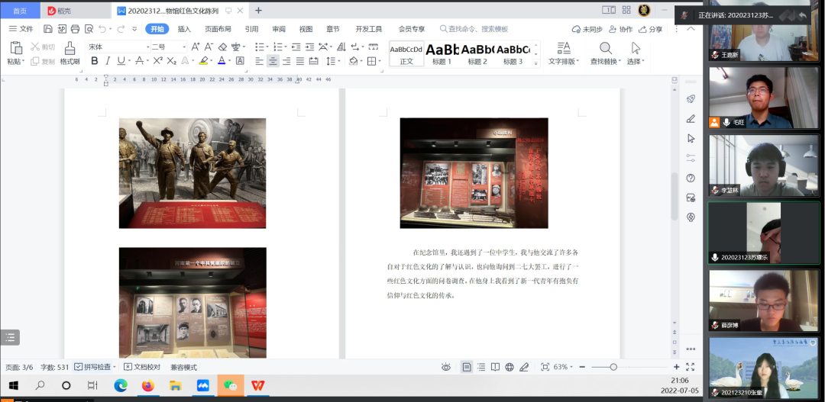Click the vertical scrollbar thumb of the document
The image size is (825, 402).
tap(675, 197)
